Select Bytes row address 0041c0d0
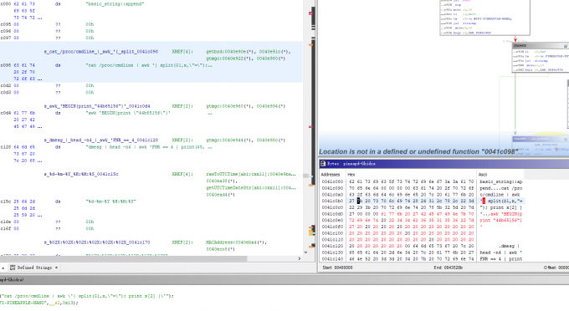The height and width of the screenshot is (311, 569). click(332, 214)
